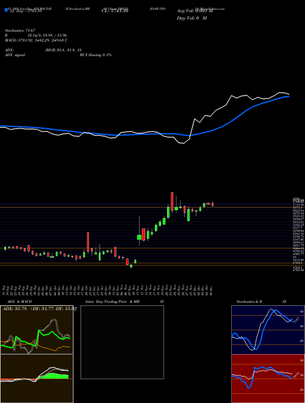Click the MACD histogram chart panel
Screen dimensions: 305x403
point(37,379)
